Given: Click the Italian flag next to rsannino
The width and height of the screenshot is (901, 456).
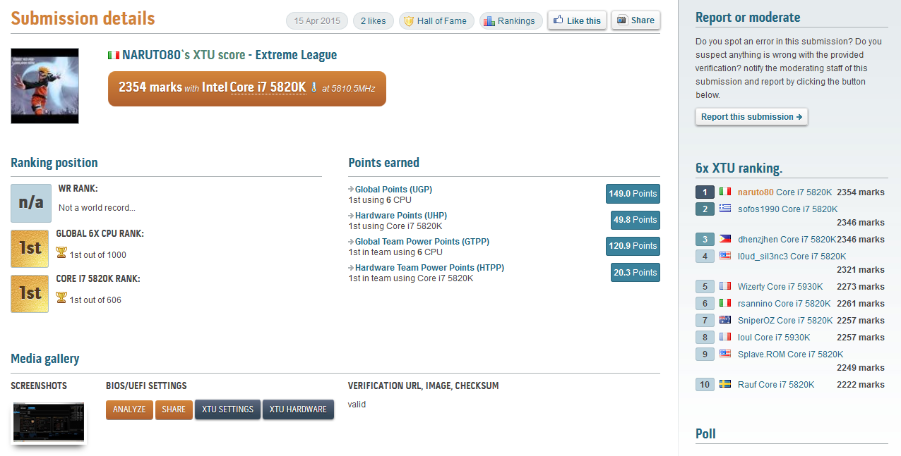Looking at the screenshot, I should pos(725,304).
